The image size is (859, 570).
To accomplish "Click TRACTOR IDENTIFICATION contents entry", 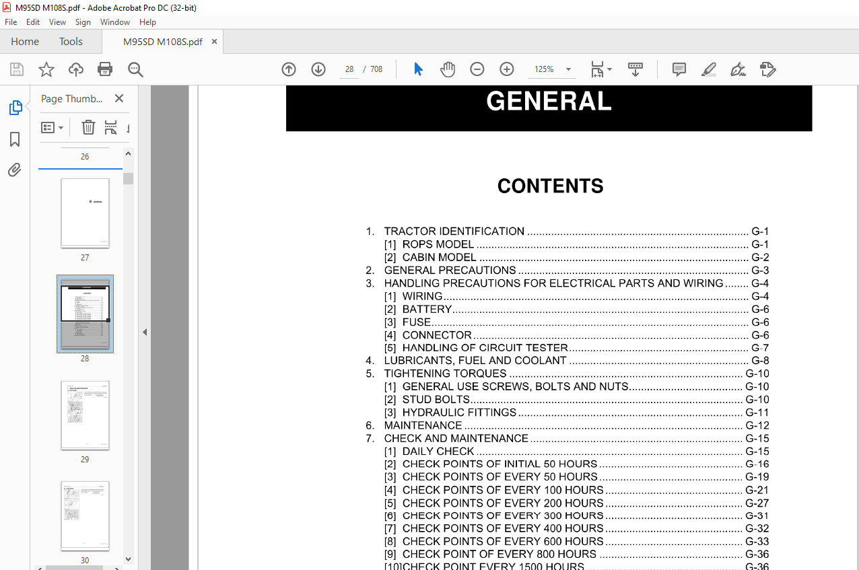I will tap(568, 231).
